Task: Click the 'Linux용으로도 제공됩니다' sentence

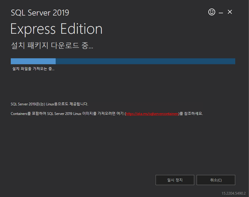Action: [49, 104]
